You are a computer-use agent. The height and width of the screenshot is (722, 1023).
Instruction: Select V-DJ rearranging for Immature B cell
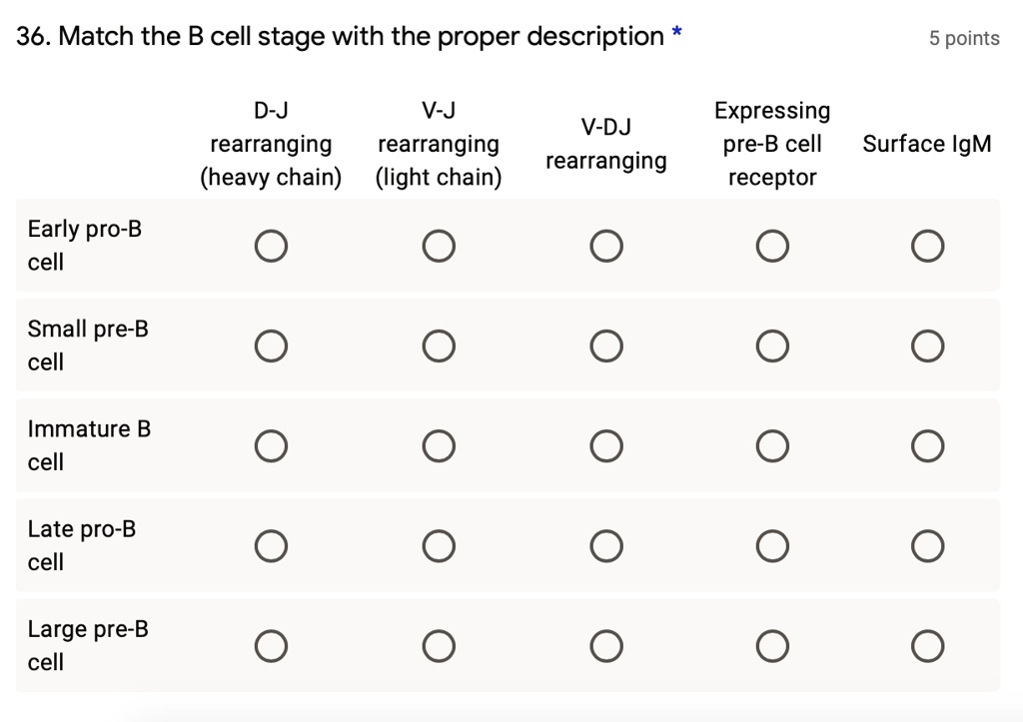click(x=606, y=445)
